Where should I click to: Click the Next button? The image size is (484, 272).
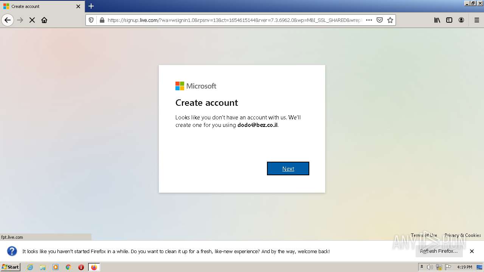coord(288,168)
